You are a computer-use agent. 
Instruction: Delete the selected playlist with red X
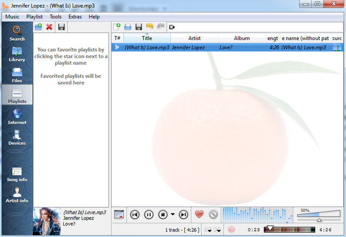point(49,27)
